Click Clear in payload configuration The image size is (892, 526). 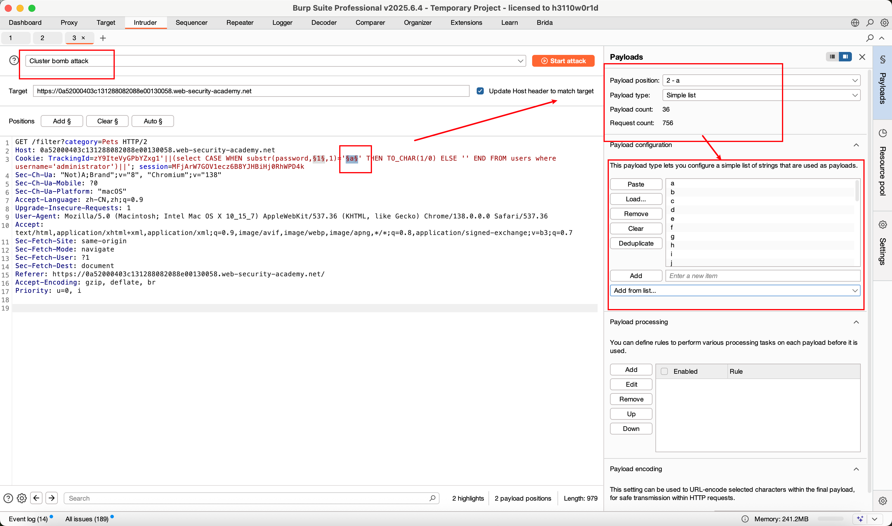coord(636,229)
